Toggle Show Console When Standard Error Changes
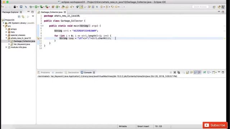This screenshot has height=129, width=230. [x=199, y=72]
